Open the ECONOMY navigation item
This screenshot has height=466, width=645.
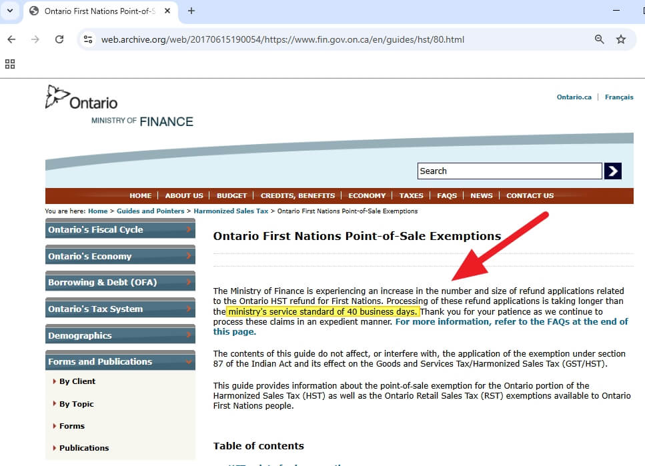coord(367,196)
